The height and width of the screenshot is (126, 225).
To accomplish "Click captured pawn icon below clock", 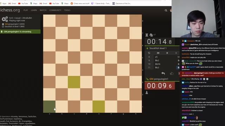I will tap(147, 92).
